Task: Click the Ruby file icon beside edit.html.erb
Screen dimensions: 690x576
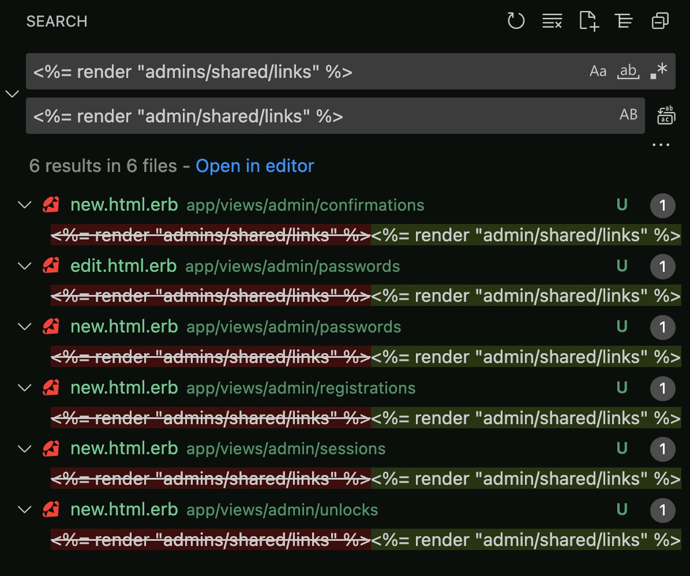Action: point(51,266)
